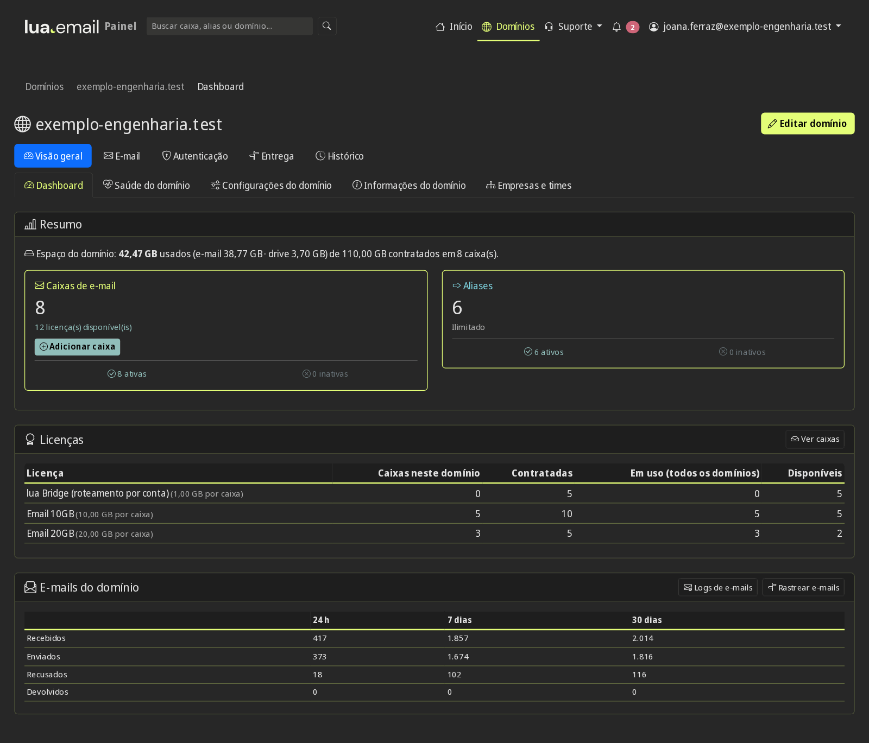Select the Dashboard sub-tab
Image resolution: width=869 pixels, height=743 pixels.
[x=54, y=186]
